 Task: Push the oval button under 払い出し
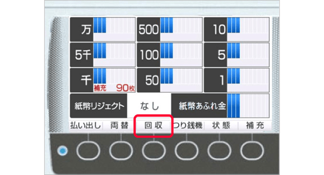pyautogui.click(x=88, y=151)
